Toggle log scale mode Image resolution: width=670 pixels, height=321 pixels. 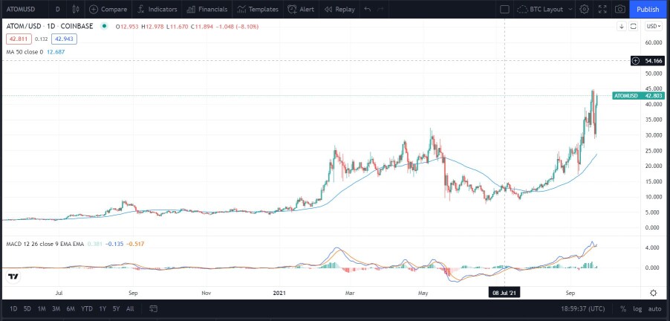click(637, 308)
